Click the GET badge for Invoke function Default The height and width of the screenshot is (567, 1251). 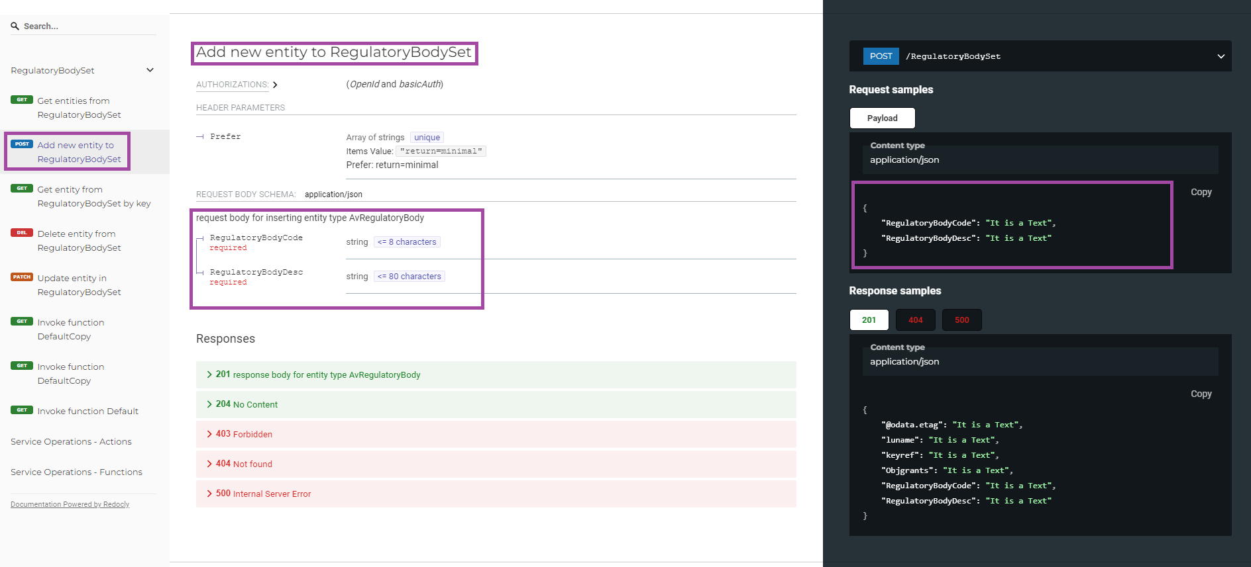pos(22,410)
